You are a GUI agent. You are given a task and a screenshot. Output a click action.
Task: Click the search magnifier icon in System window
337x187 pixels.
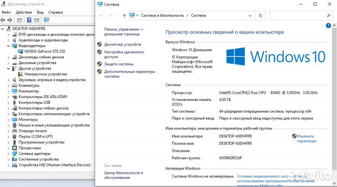coord(329,15)
